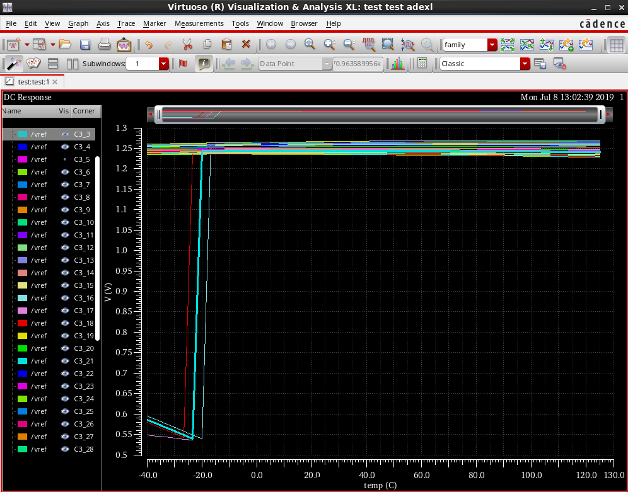628x492 pixels.
Task: Open the calculator tool icon
Action: (422, 64)
